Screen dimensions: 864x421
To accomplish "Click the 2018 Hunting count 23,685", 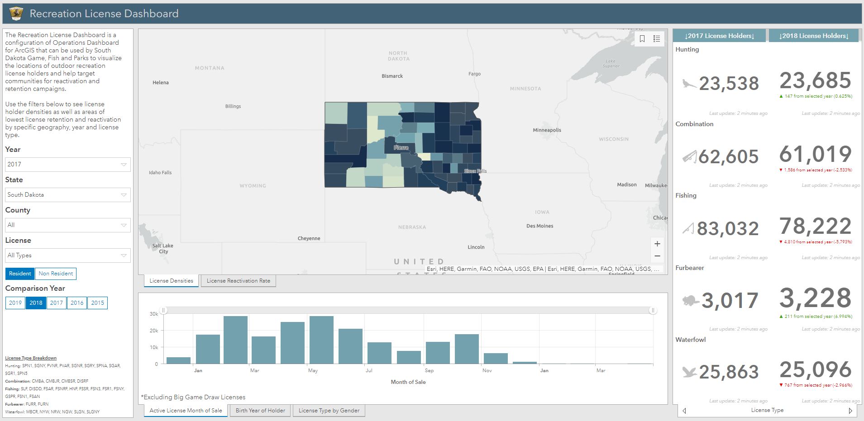I will click(x=816, y=81).
